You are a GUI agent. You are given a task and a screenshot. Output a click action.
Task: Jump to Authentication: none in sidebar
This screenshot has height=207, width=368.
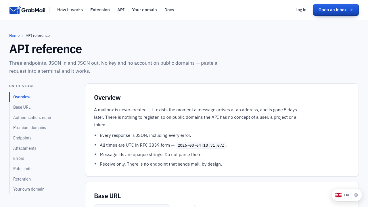pyautogui.click(x=32, y=118)
